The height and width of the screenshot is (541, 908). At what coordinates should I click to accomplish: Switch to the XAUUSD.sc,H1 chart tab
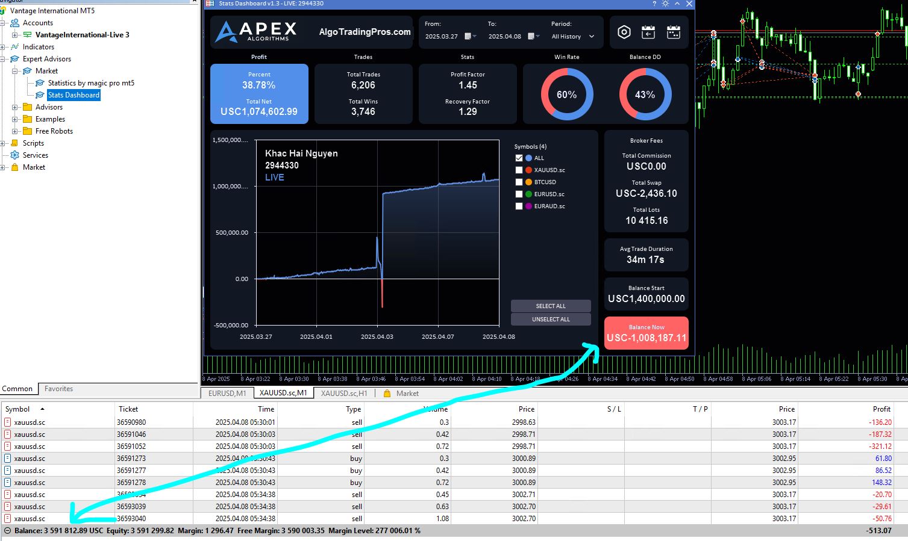click(344, 393)
